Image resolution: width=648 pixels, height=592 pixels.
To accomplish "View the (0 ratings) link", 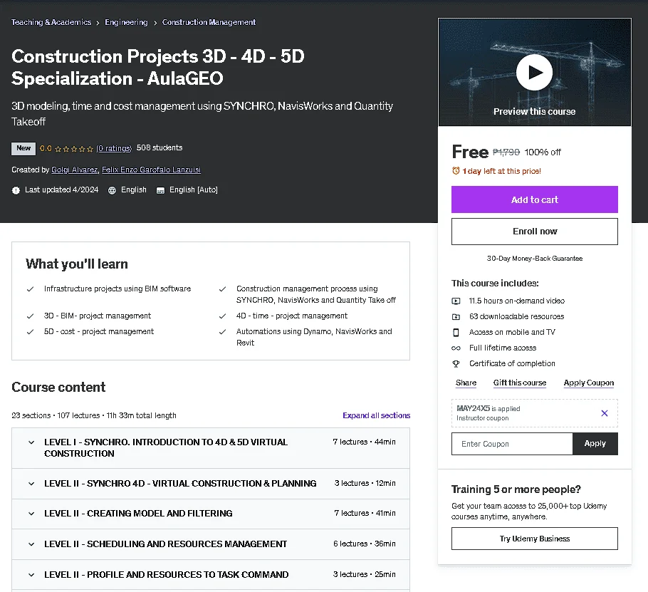I will click(x=114, y=148).
